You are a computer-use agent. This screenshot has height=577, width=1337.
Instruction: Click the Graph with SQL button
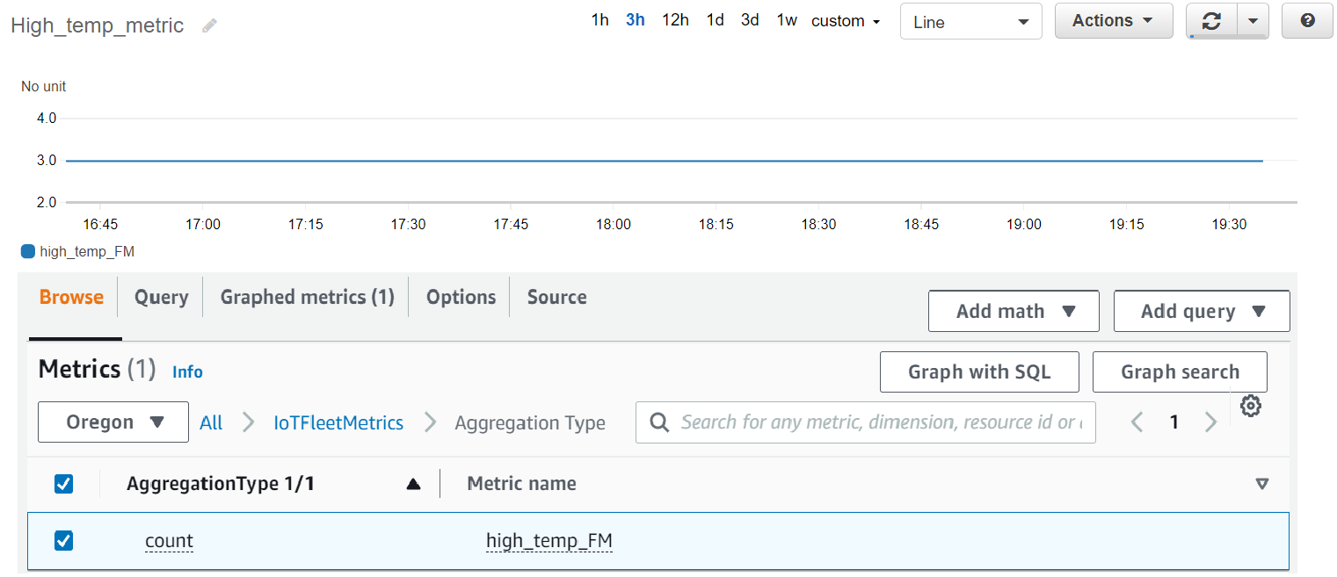pyautogui.click(x=979, y=371)
